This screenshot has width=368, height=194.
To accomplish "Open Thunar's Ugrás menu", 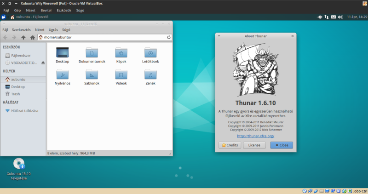I will click(x=53, y=30).
